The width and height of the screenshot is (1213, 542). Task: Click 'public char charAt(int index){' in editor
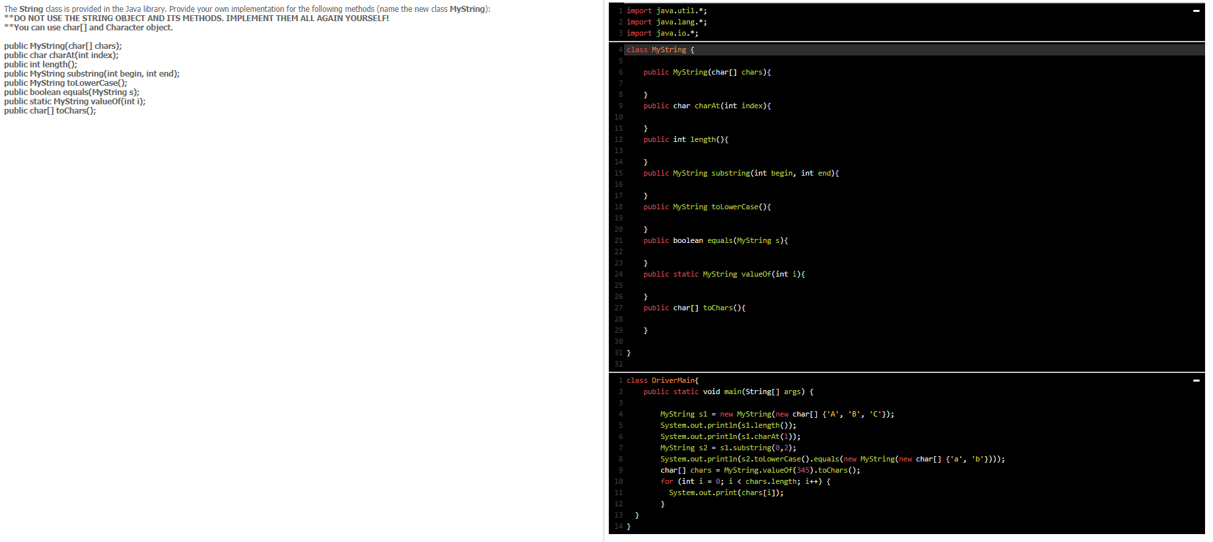[707, 106]
